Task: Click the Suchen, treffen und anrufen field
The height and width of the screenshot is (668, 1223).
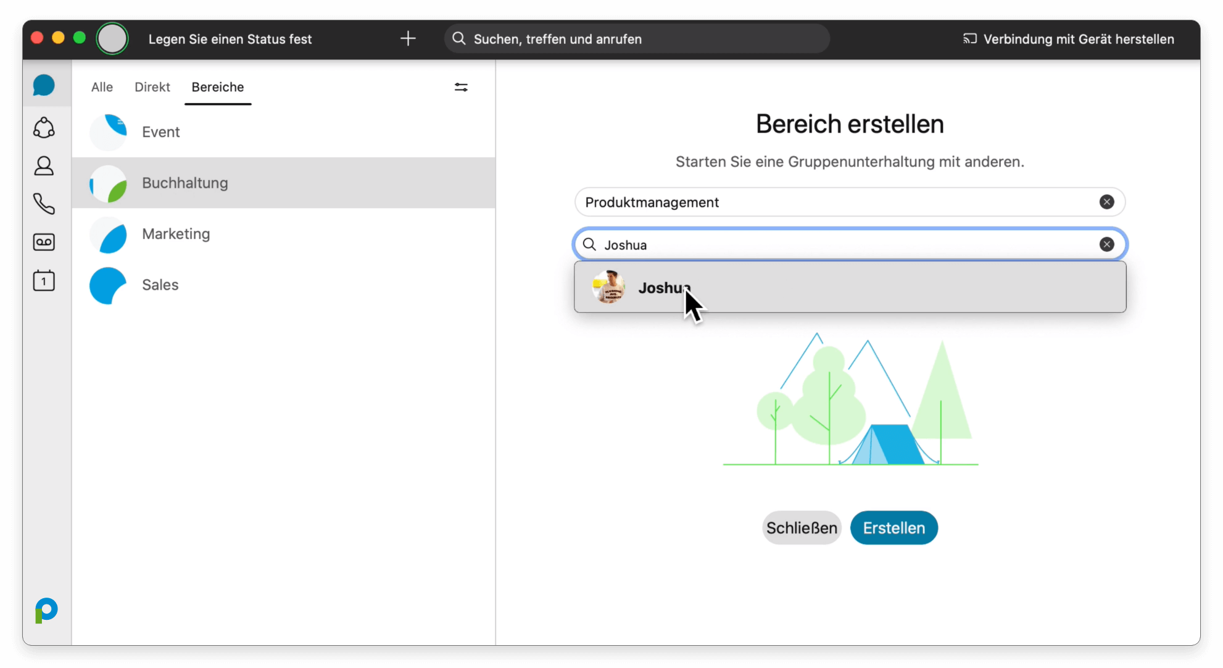Action: [x=636, y=39]
